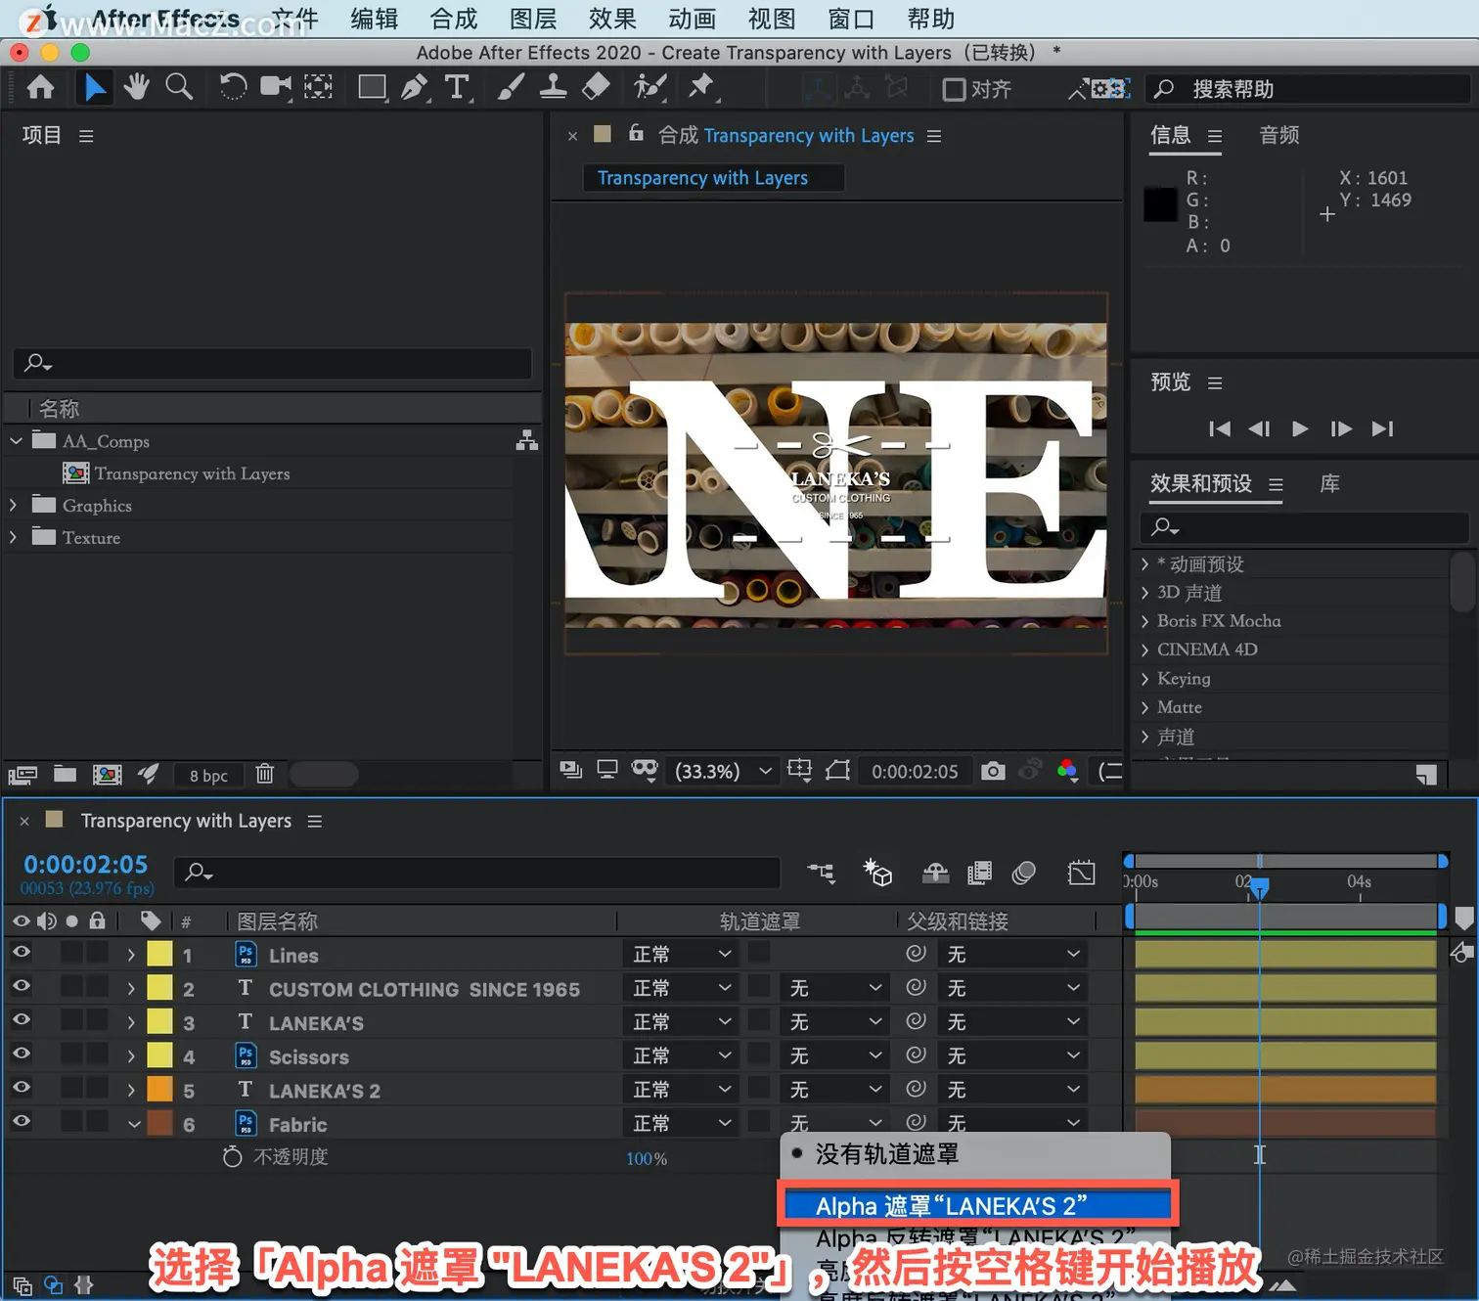Open the 编辑 menu

[x=375, y=19]
